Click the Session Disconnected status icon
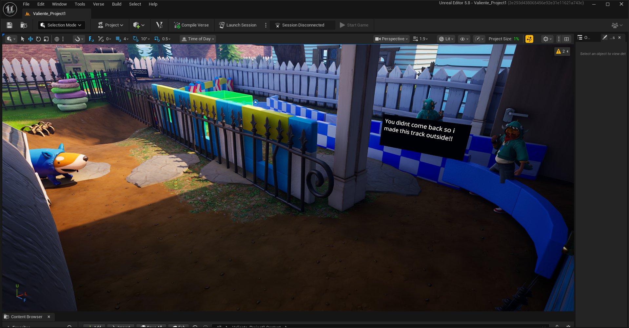Screen dimensions: 629x328 tap(278, 25)
